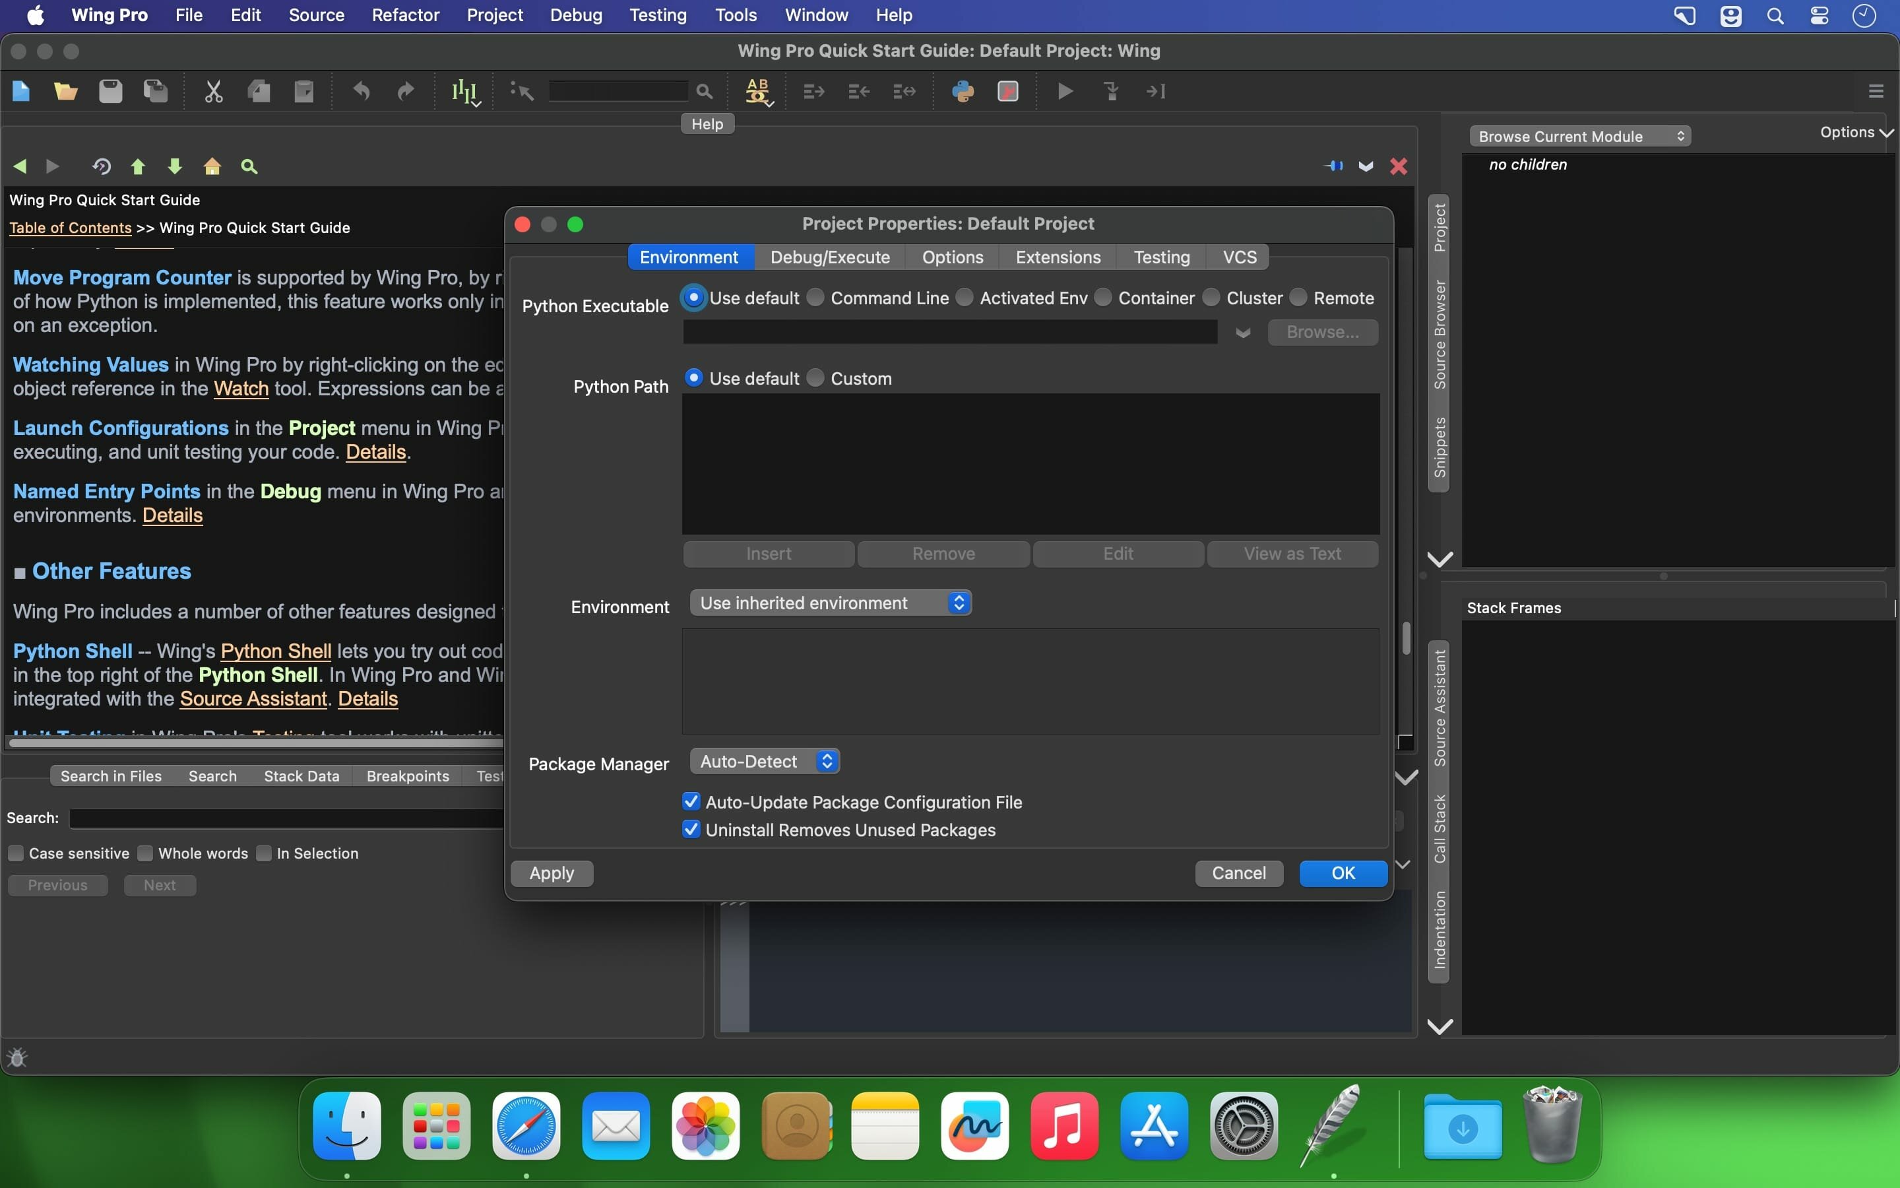Go to the help home page icon
This screenshot has height=1188, width=1900.
pos(212,166)
